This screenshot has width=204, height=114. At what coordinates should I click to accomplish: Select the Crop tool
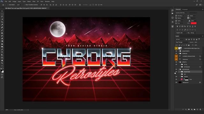[x=2, y=22]
